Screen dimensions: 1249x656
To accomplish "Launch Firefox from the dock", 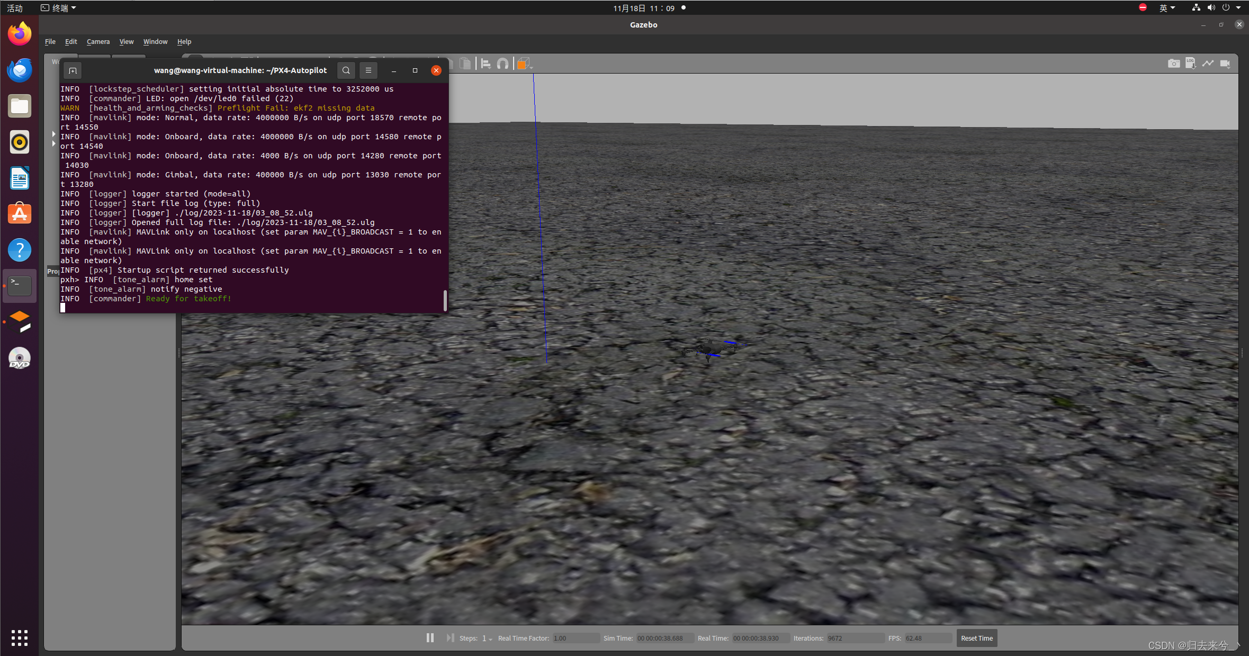I will 19,33.
